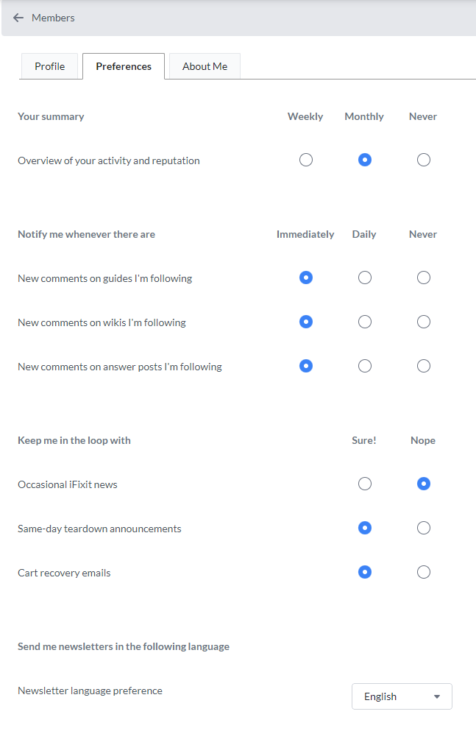Image resolution: width=476 pixels, height=731 pixels.
Task: Click the dropdown arrow next to English
Action: coord(437,696)
